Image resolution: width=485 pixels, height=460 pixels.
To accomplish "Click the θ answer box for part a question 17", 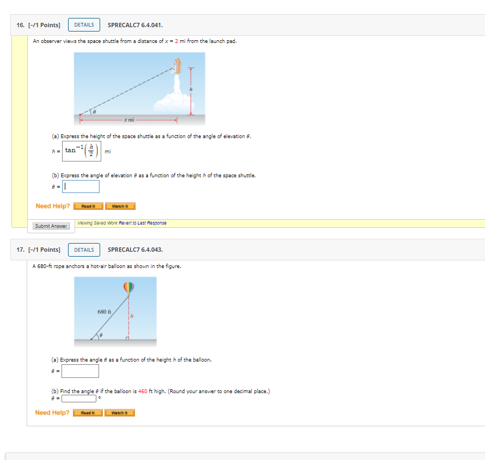I will pyautogui.click(x=80, y=371).
